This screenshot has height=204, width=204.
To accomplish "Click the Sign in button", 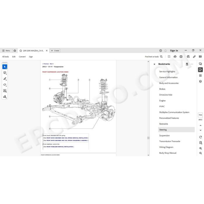I will coord(174,51).
